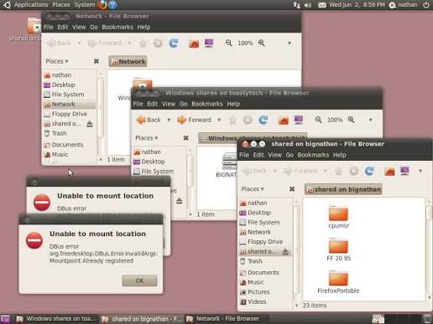Click Back button in Windows shares window
433x324 pixels.
coord(149,120)
